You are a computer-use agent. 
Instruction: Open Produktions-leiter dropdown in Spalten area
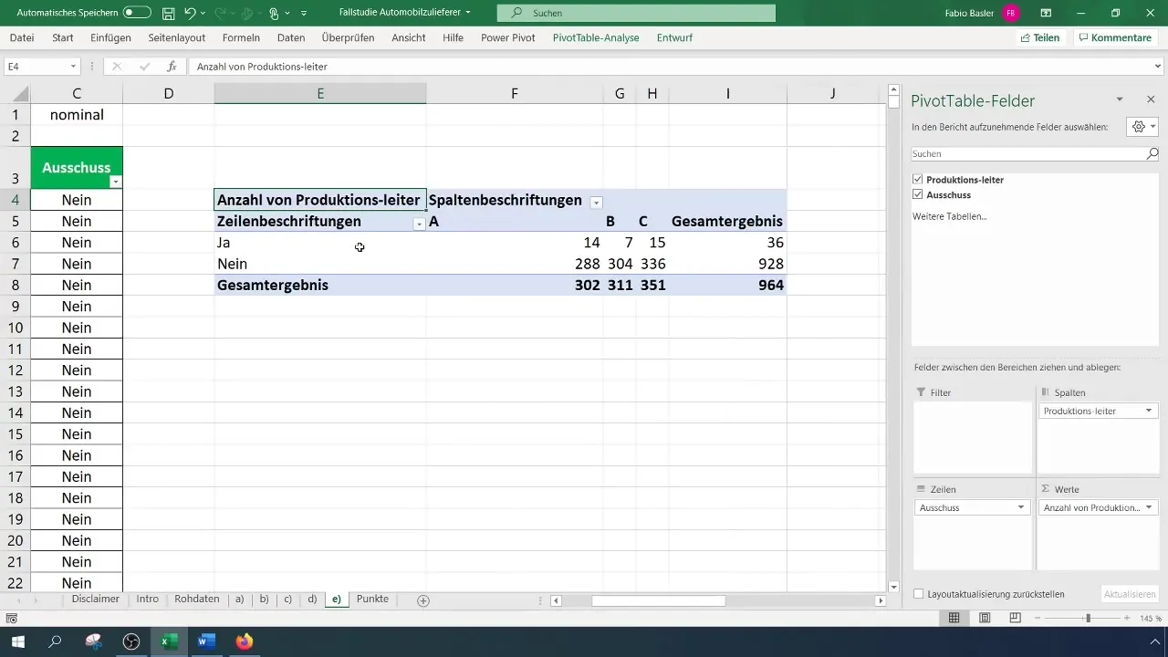point(1149,412)
